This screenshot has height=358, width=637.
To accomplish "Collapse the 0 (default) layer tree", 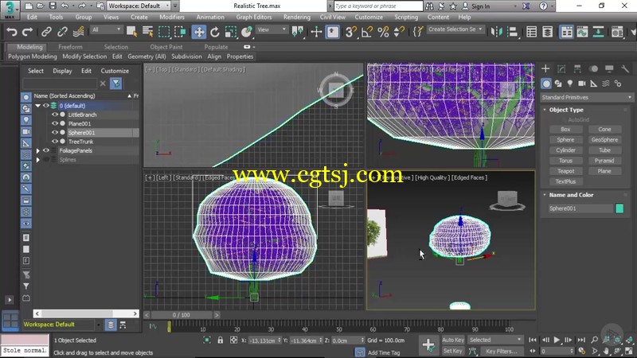I will pos(37,106).
